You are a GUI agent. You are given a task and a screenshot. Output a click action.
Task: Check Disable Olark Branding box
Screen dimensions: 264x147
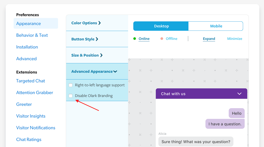(71, 96)
